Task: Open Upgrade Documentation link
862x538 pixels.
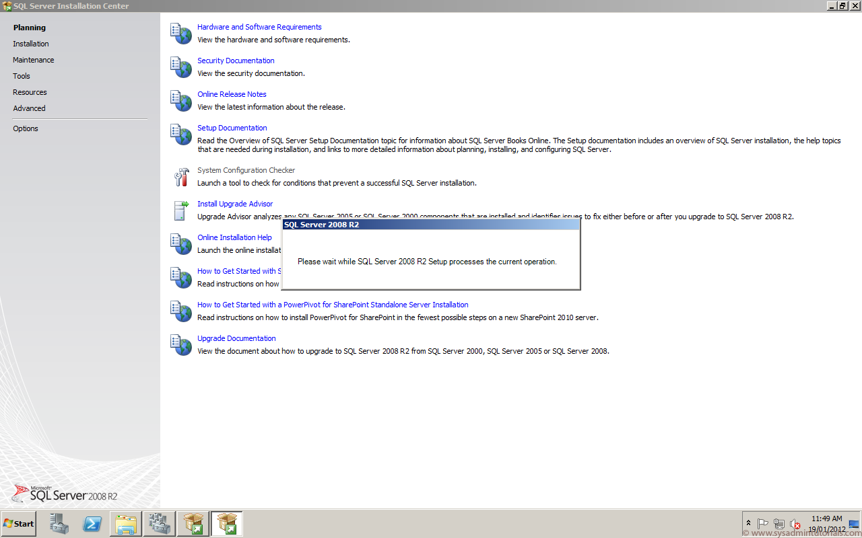Action: (236, 338)
